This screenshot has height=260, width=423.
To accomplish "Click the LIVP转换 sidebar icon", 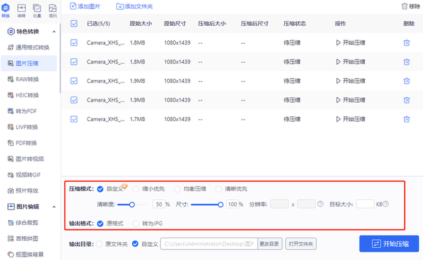I will coord(11,127).
